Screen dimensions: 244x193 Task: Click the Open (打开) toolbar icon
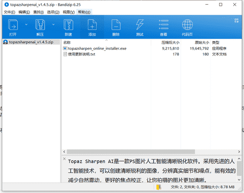(13, 25)
